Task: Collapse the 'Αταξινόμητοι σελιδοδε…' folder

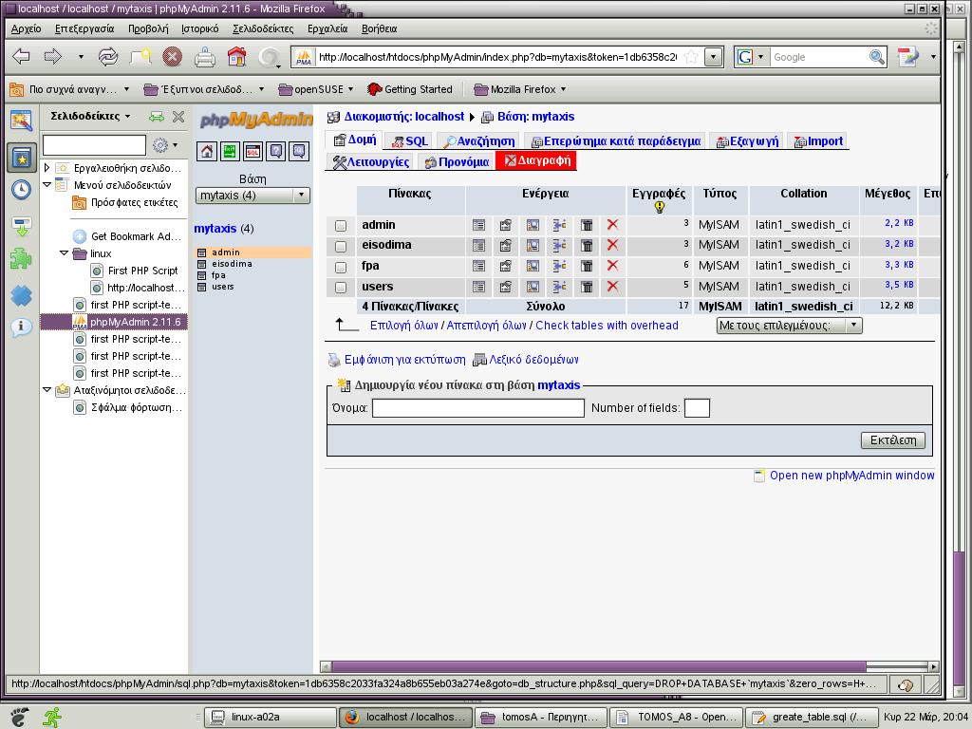Action: click(47, 390)
